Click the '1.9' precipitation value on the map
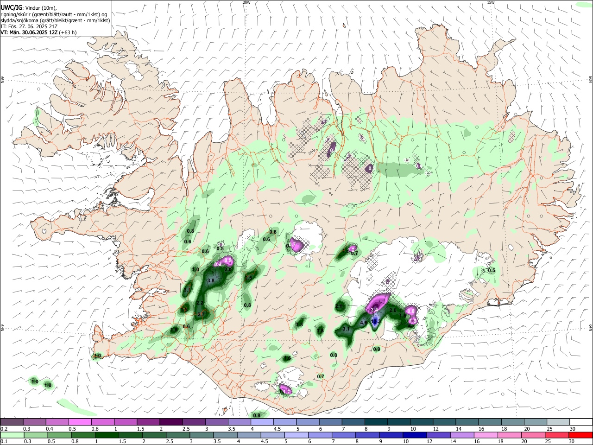The width and height of the screenshot is (593, 445). [x=413, y=321]
